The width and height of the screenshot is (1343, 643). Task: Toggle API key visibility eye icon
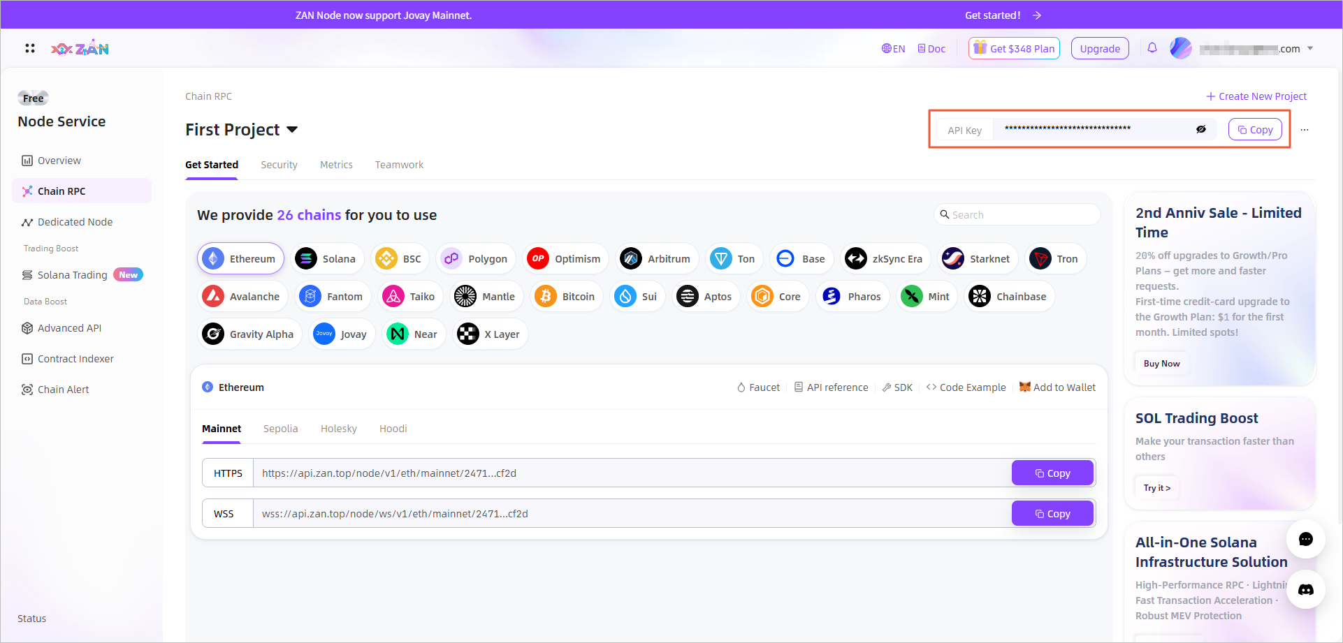tap(1201, 129)
